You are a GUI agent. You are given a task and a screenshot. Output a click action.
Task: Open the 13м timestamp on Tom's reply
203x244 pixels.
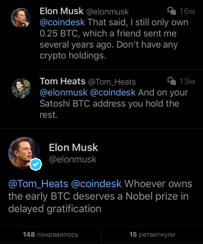187,81
